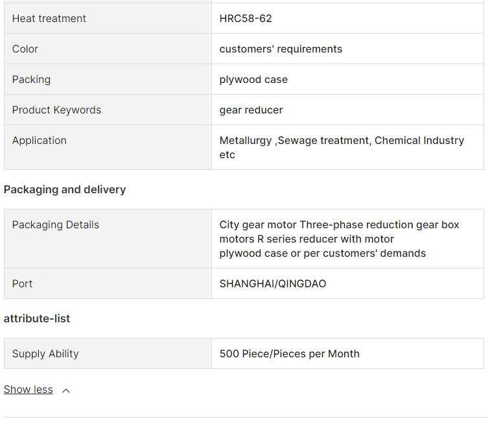The image size is (488, 428).
Task: Click the Metallurgy, Sewage treatment value
Action: coord(342,147)
